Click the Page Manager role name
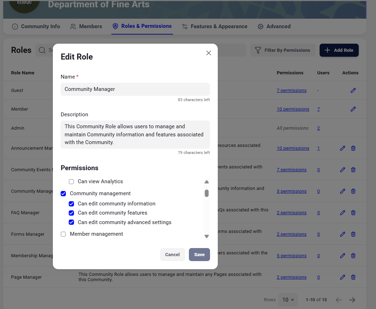 click(x=26, y=277)
